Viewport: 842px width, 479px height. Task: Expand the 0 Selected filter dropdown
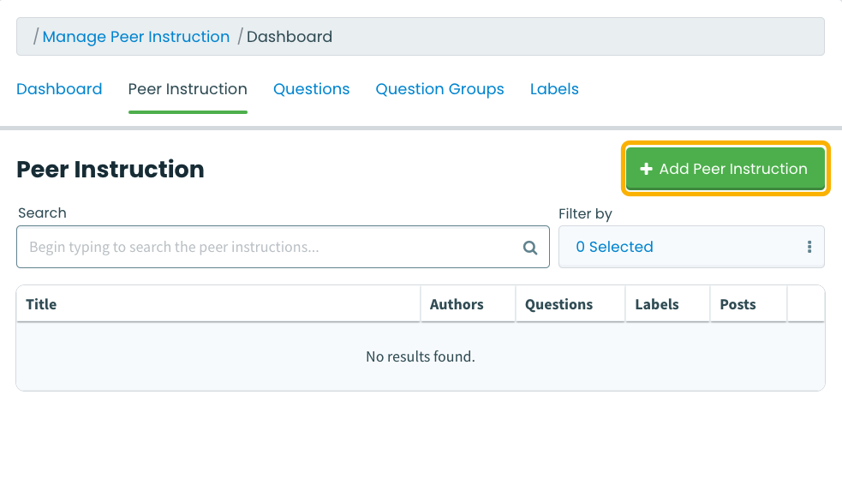coord(691,247)
